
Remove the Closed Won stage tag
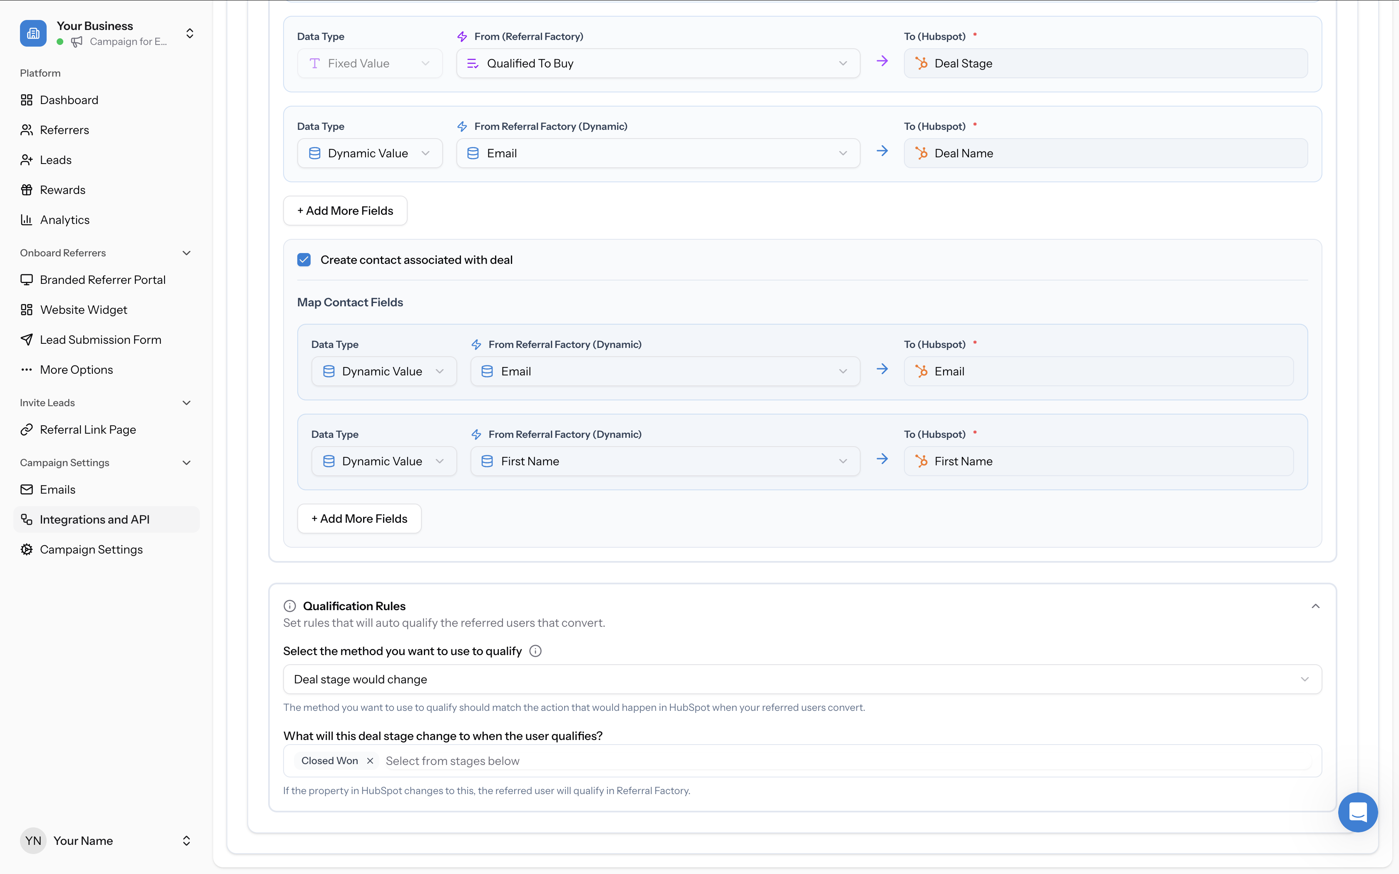tap(370, 761)
